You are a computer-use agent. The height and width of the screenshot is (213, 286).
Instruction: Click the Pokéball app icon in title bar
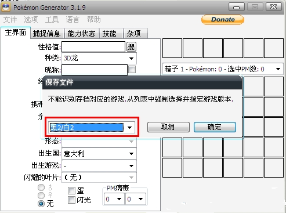click(6, 7)
